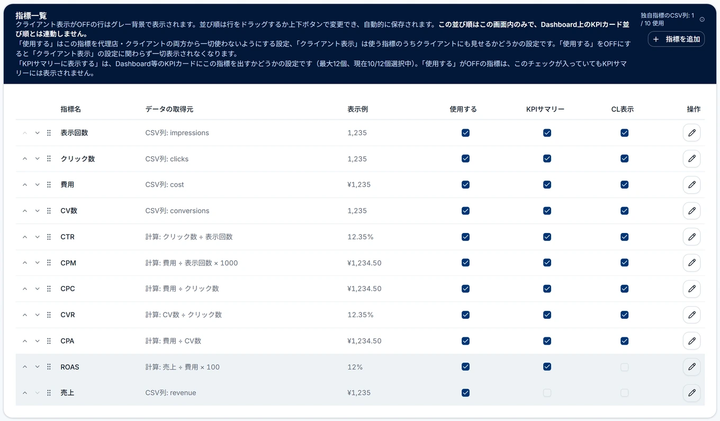Viewport: 720px width, 421px height.
Task: Enable CL表示 for the ROAS row
Action: click(x=624, y=367)
